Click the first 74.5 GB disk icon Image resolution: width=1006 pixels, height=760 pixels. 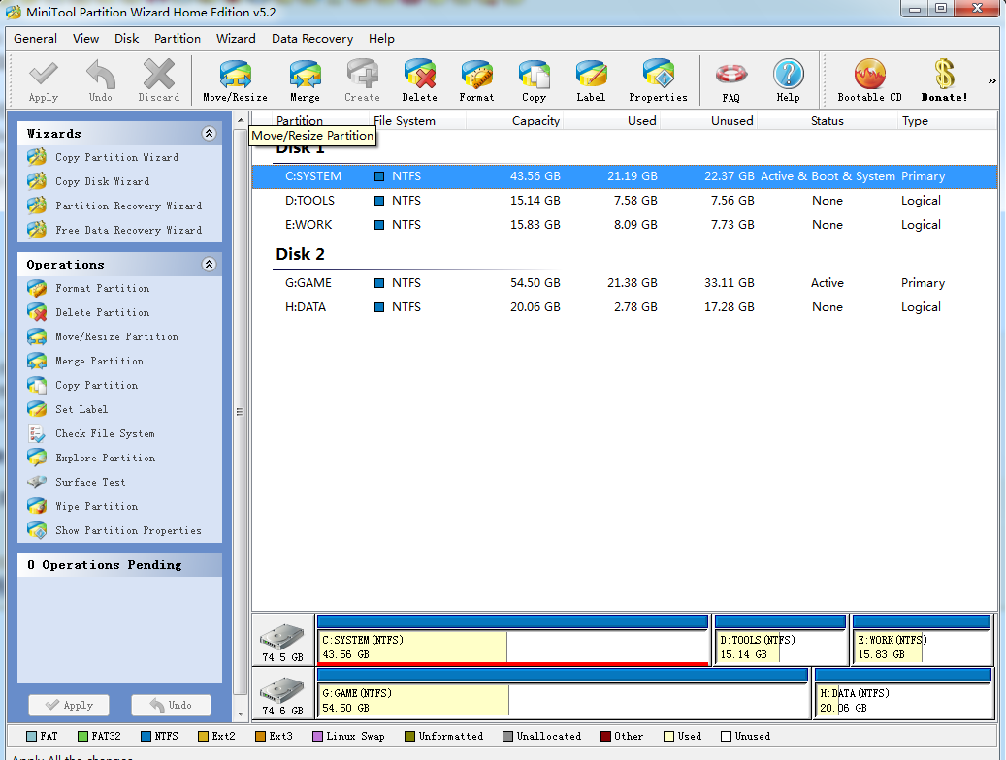pos(282,640)
